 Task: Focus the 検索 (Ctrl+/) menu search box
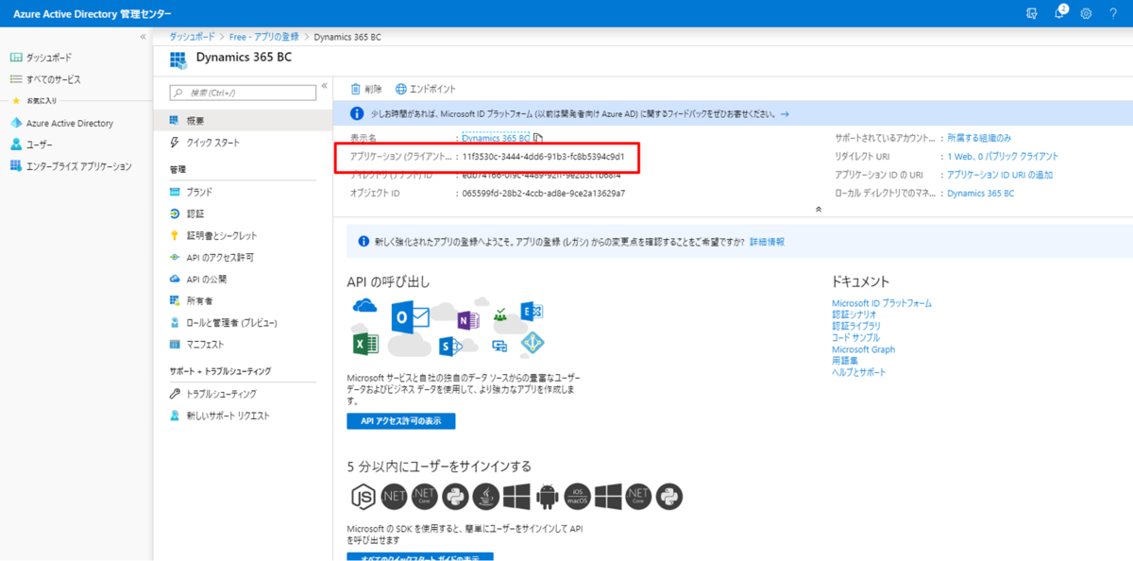243,93
